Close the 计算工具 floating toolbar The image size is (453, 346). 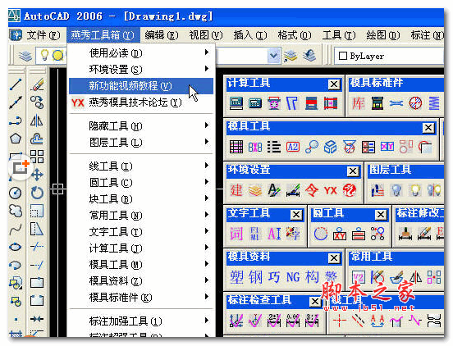[x=334, y=84]
